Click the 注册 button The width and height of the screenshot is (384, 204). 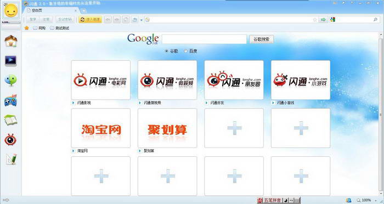pyautogui.click(x=46, y=20)
